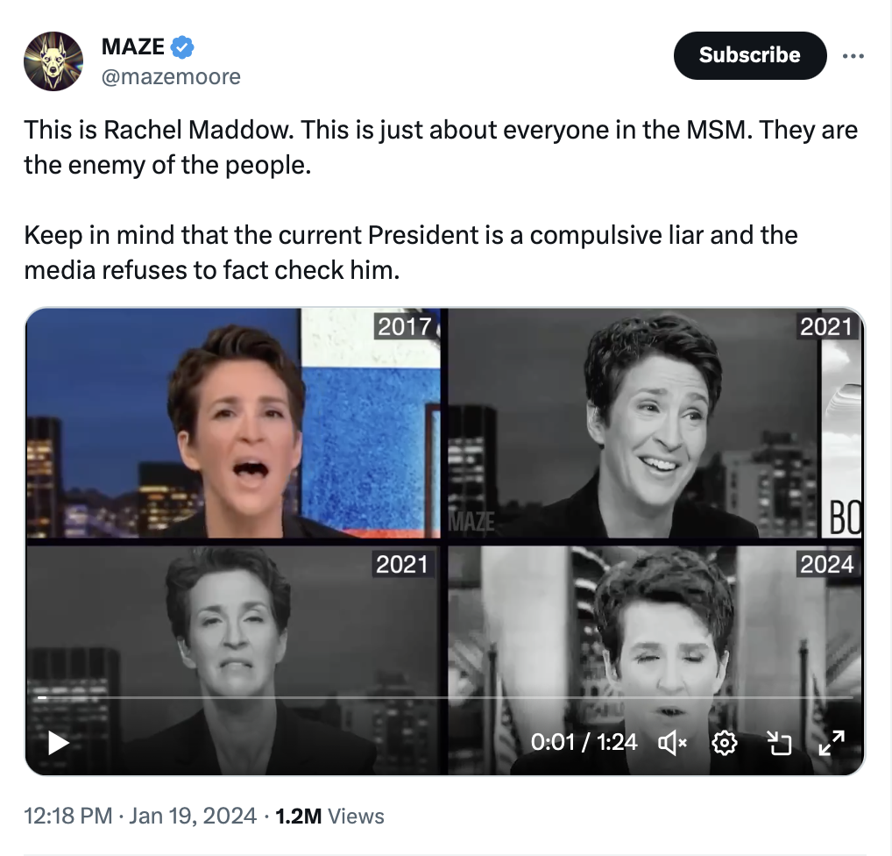892x856 pixels.
Task: Click the top-right 2021 video panel
Action: (x=655, y=423)
